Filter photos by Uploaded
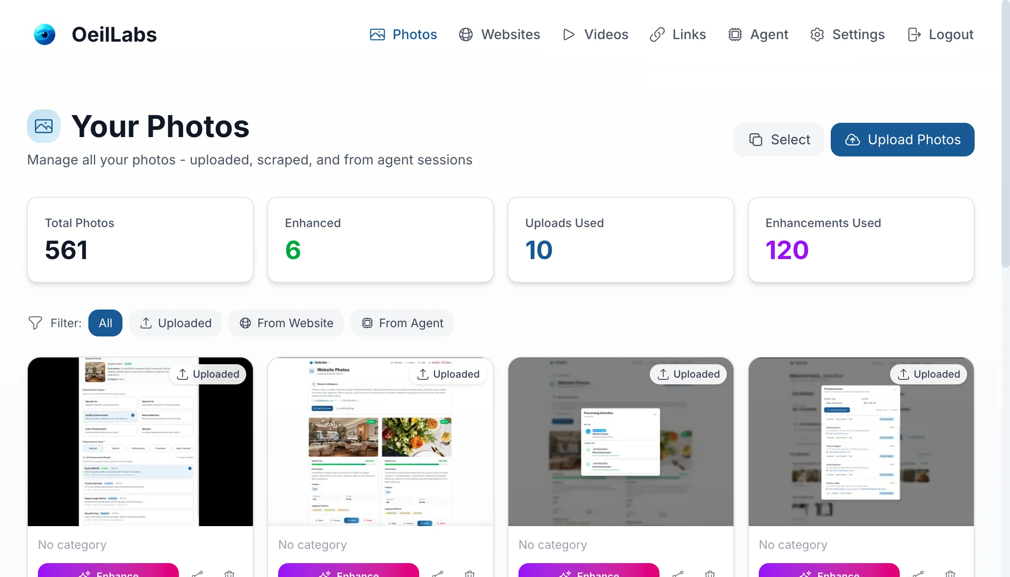Viewport: 1010px width, 577px height. [x=175, y=323]
